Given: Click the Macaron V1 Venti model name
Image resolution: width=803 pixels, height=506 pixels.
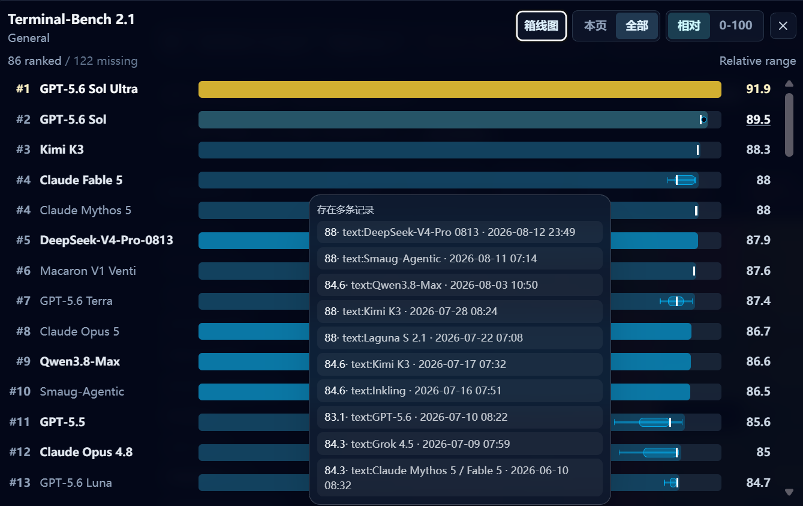Looking at the screenshot, I should (88, 271).
